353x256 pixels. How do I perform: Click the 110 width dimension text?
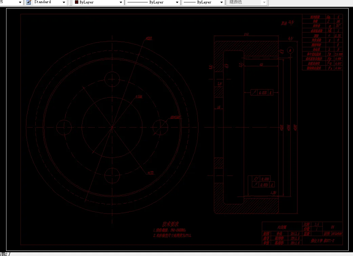coord(246,34)
